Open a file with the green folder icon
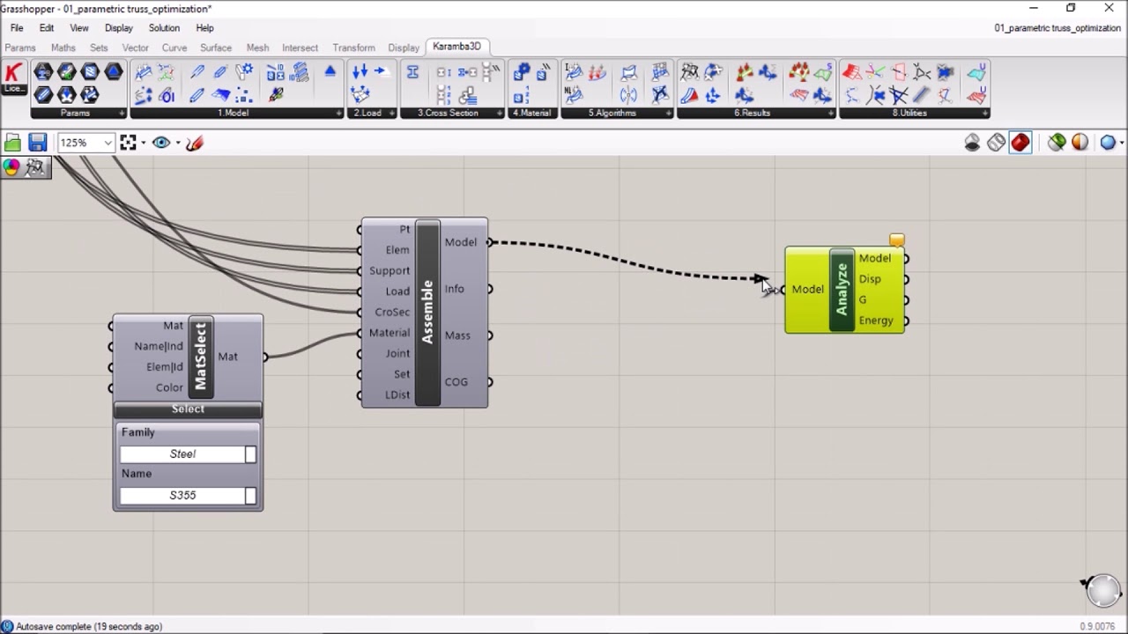Image resolution: width=1128 pixels, height=634 pixels. (12, 143)
